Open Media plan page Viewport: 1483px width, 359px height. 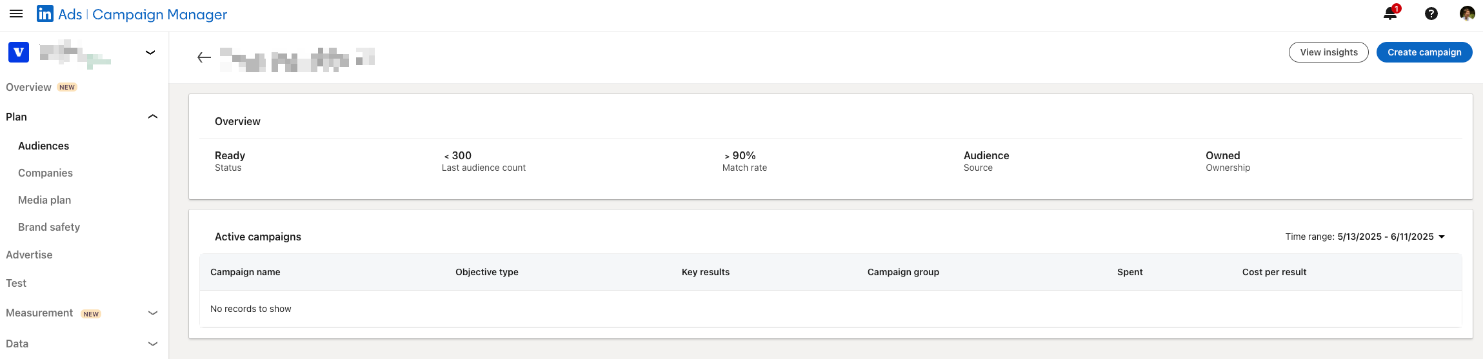(x=45, y=200)
